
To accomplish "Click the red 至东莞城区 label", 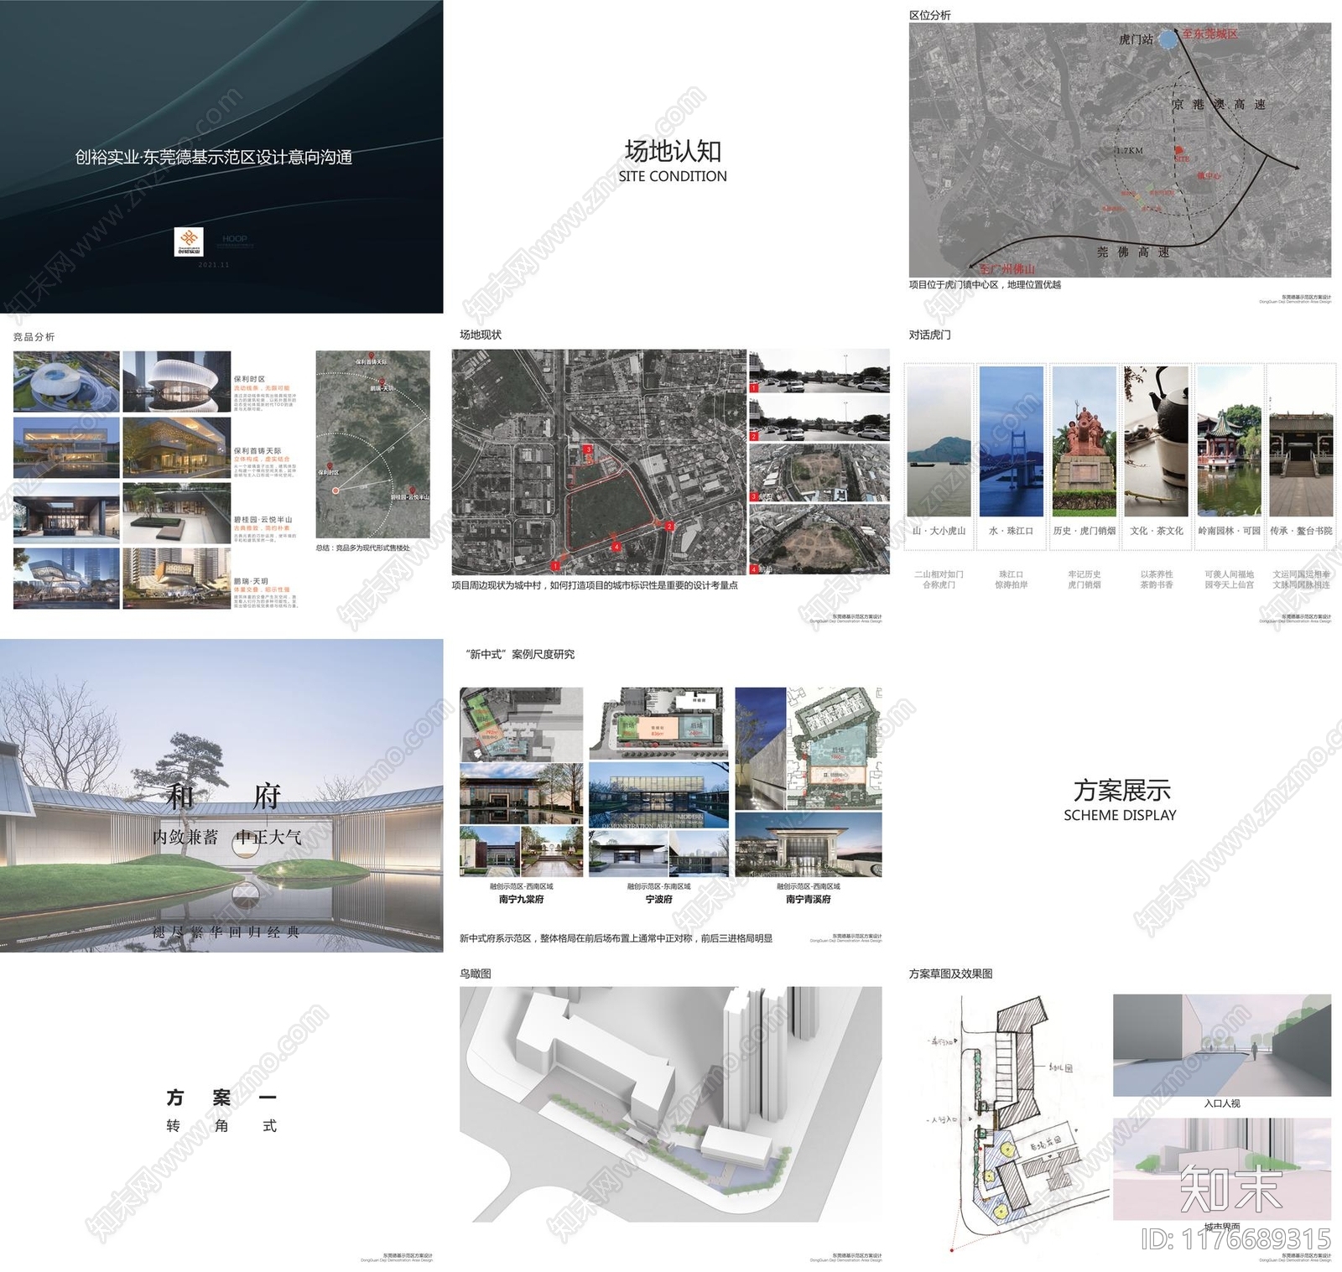I will click(x=1209, y=34).
